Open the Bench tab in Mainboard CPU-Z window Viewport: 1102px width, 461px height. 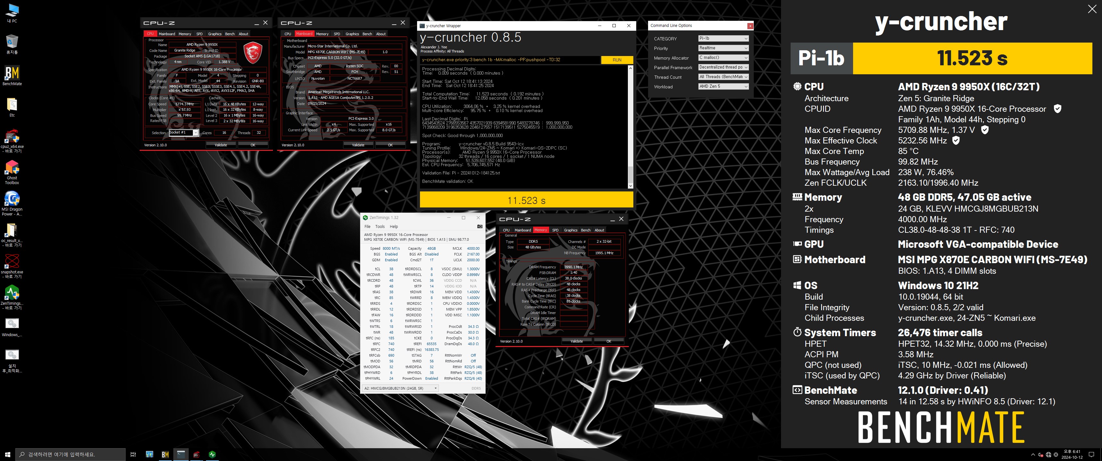(367, 34)
